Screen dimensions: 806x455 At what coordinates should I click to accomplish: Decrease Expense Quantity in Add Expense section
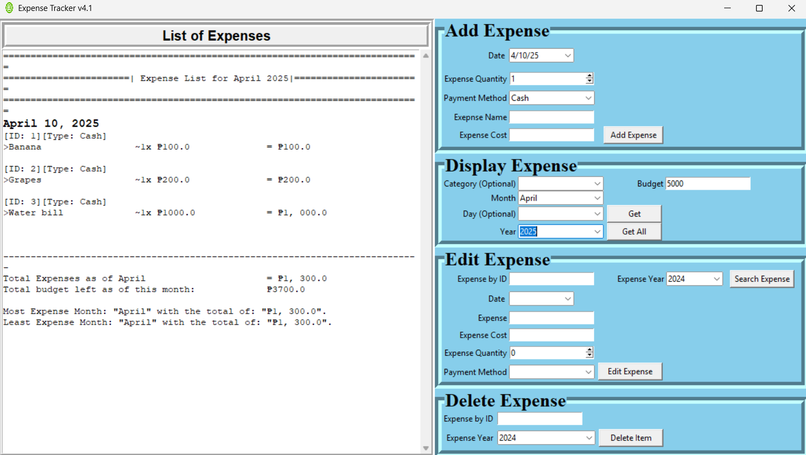coord(589,82)
